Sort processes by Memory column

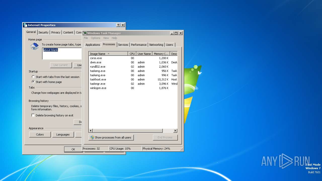coord(161,54)
